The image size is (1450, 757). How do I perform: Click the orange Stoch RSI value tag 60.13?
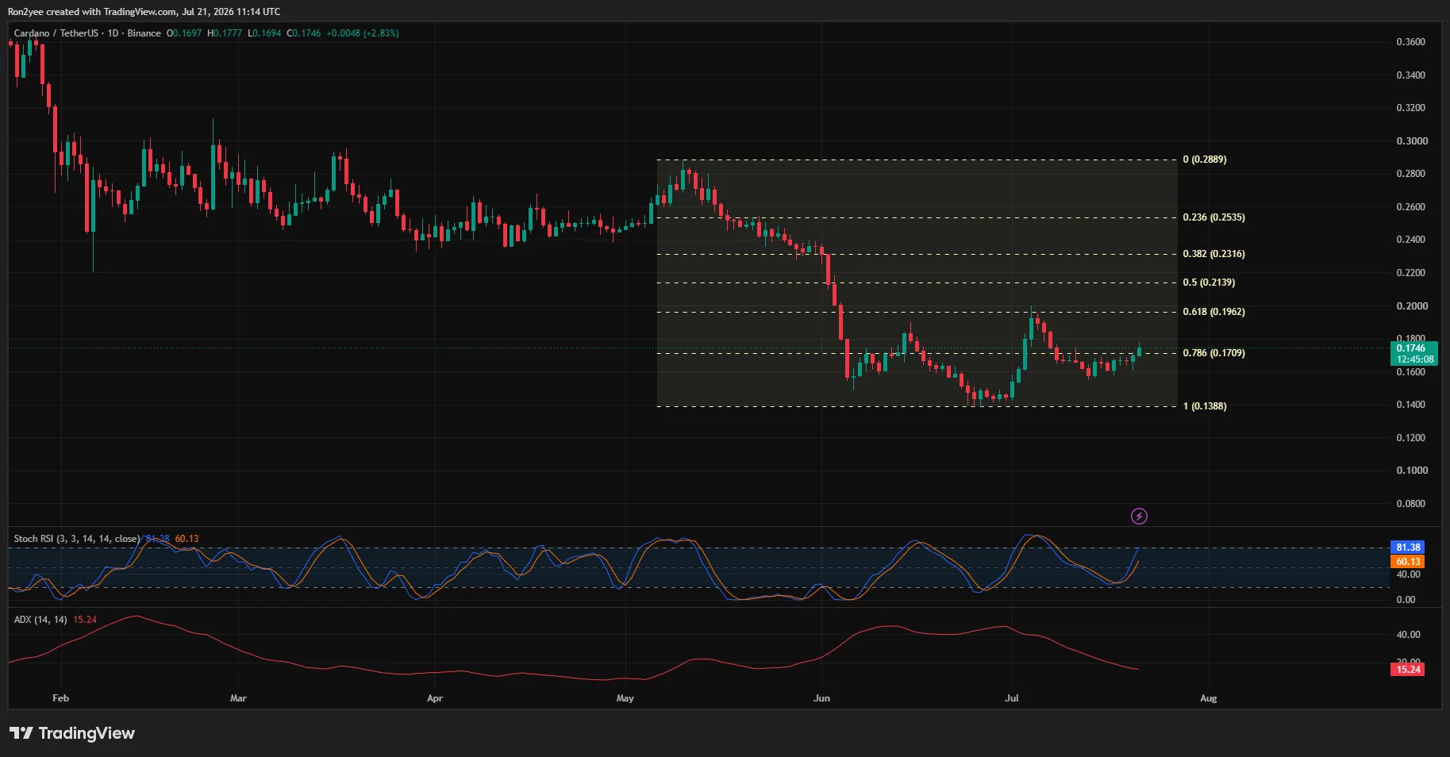(x=1408, y=562)
